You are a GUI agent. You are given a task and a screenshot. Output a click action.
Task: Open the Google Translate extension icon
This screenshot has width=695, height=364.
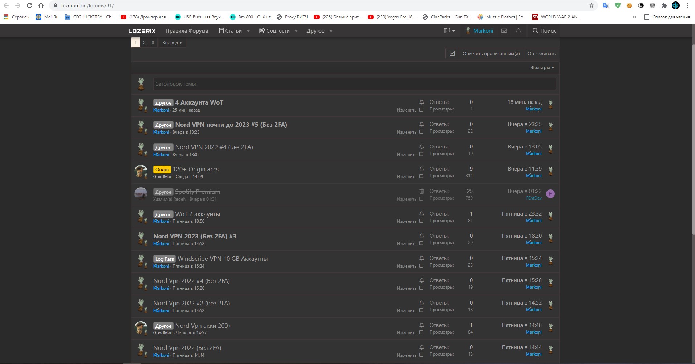(606, 5)
